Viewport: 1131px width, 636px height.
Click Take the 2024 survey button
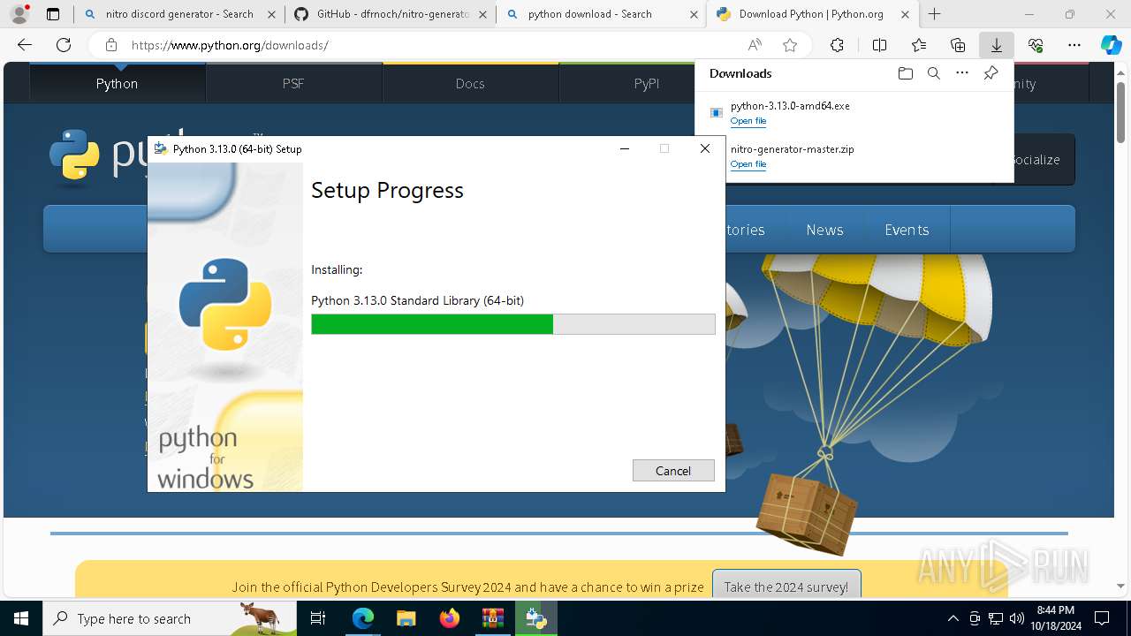pyautogui.click(x=786, y=587)
